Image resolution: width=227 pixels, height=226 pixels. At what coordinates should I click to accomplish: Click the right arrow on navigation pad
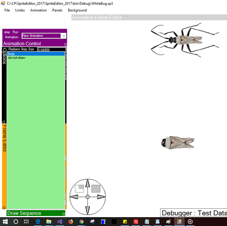(x=101, y=197)
